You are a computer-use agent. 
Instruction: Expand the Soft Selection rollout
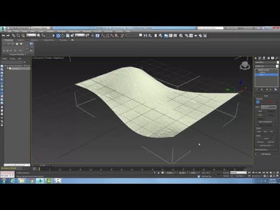266,154
